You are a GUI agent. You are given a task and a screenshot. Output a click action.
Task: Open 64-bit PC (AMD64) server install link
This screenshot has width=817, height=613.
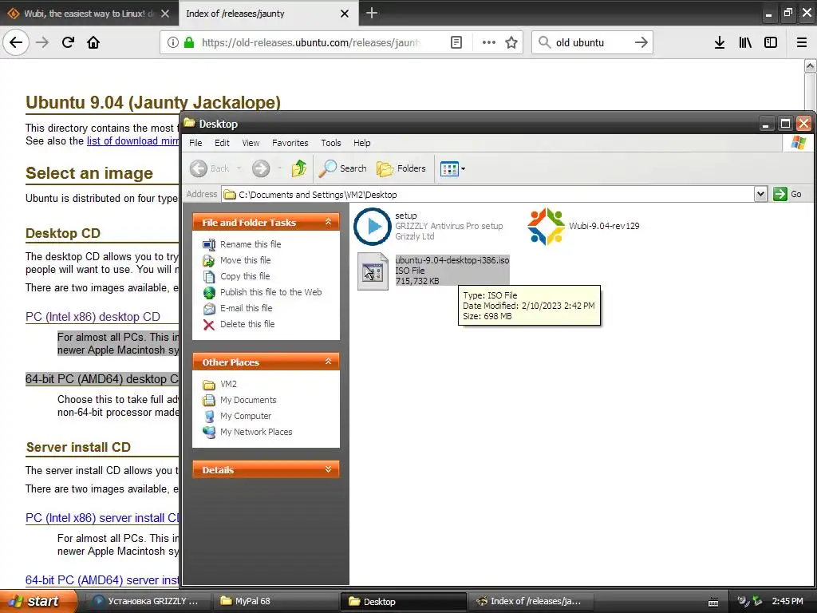[102, 579]
